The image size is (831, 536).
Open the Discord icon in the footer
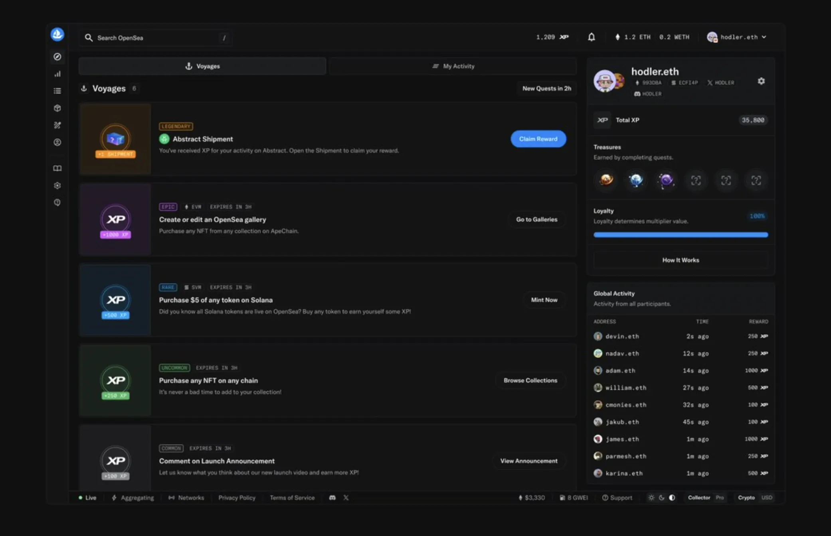tap(332, 498)
